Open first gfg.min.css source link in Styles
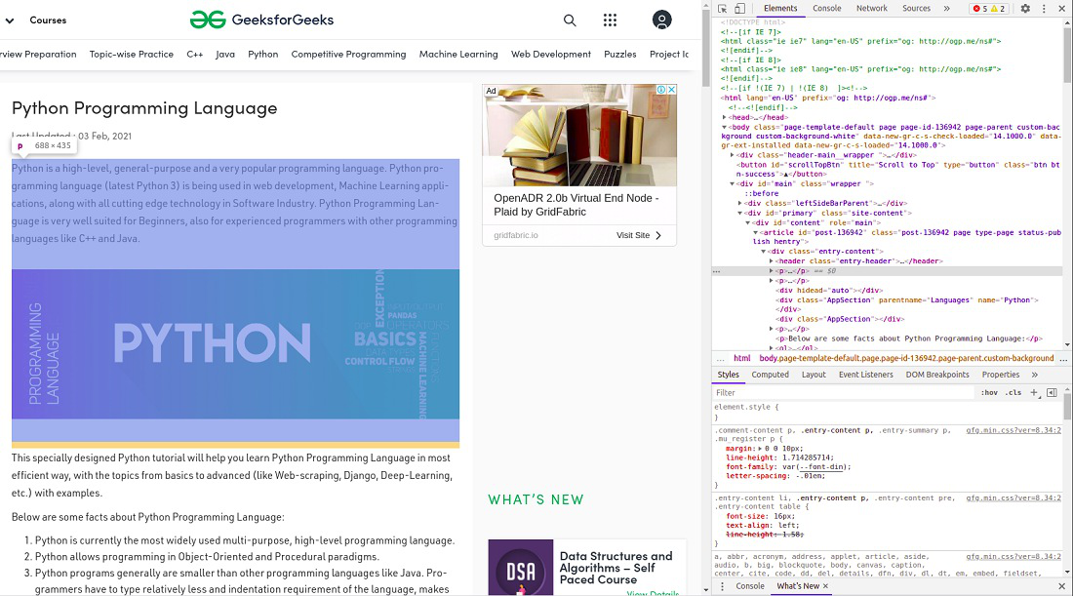This screenshot has width=1073, height=596. click(1013, 430)
